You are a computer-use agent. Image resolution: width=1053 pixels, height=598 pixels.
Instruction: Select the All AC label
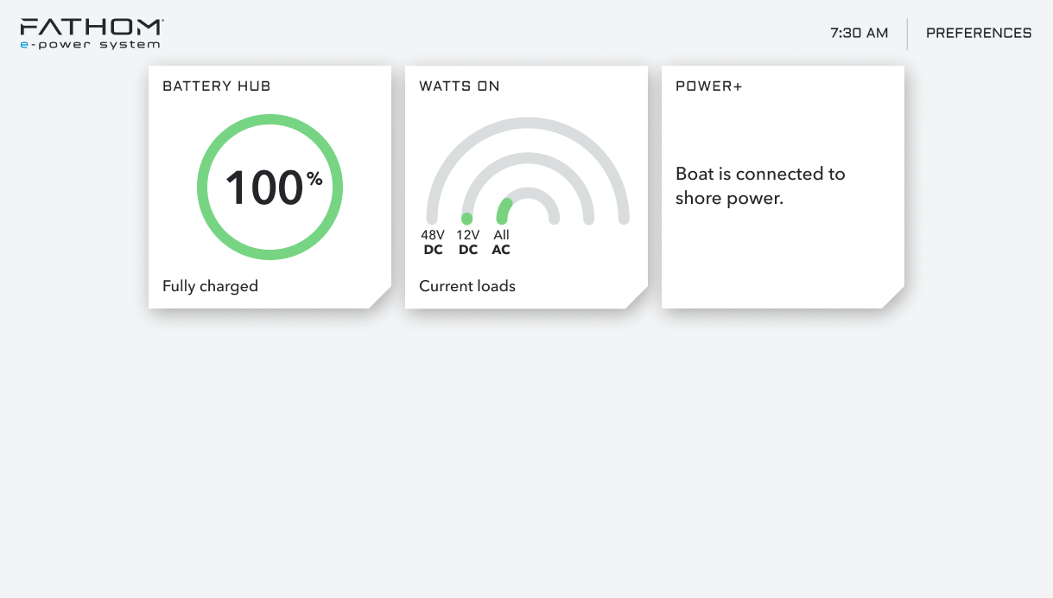501,242
